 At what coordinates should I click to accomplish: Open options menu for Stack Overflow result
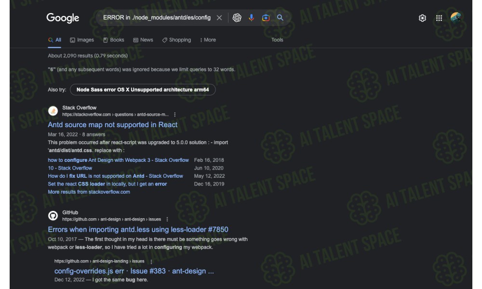(175, 115)
